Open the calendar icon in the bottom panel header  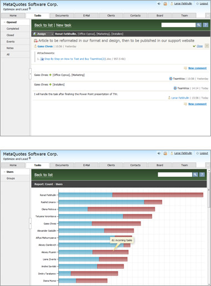(165, 154)
